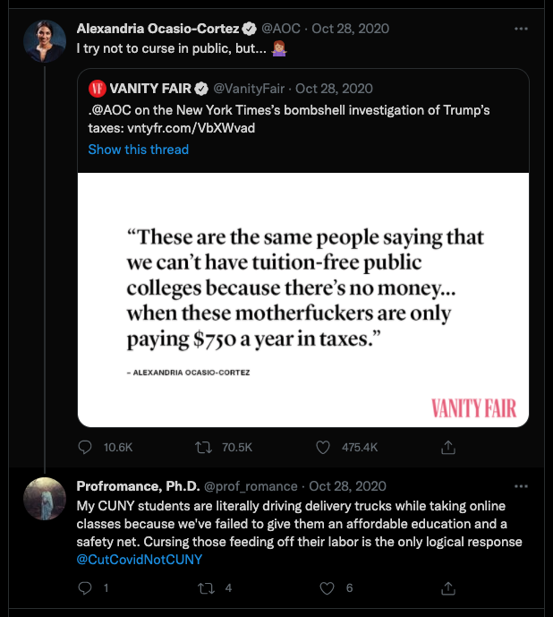Open the Vanity Fair quote image
Image resolution: width=553 pixels, height=617 pixels.
click(303, 299)
